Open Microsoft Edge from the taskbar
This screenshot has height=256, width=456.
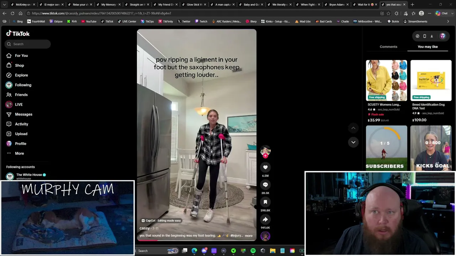tap(194, 251)
